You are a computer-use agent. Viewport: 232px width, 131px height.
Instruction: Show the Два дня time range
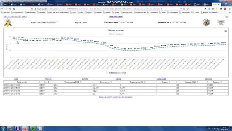(48, 79)
